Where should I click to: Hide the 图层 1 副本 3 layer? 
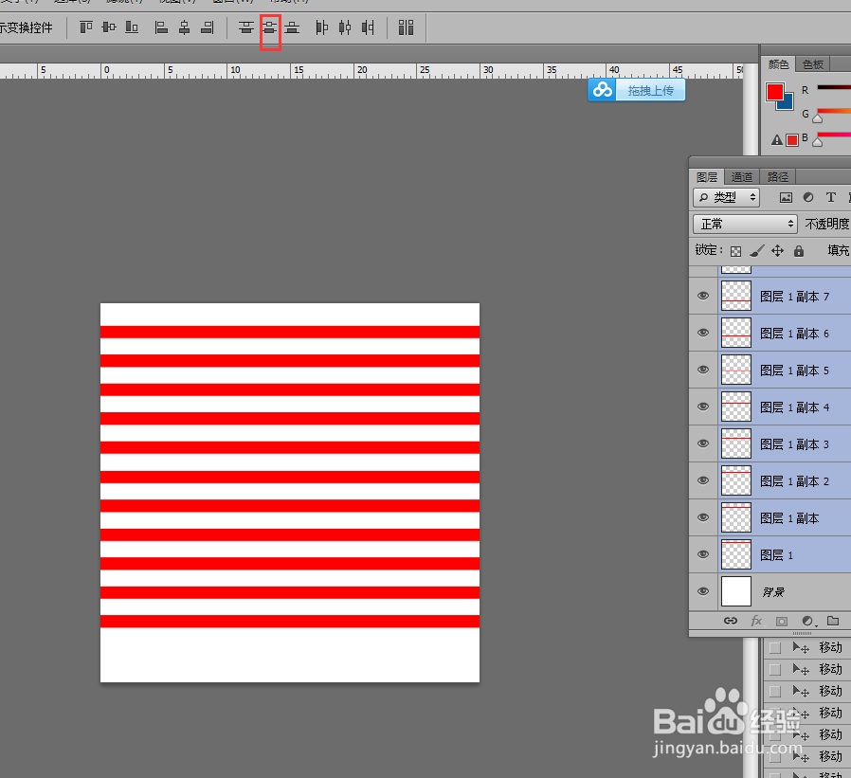pos(703,443)
